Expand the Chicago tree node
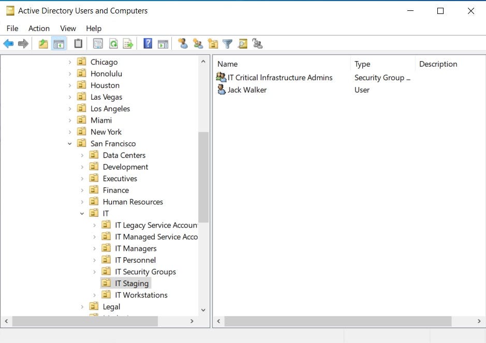 coord(70,62)
